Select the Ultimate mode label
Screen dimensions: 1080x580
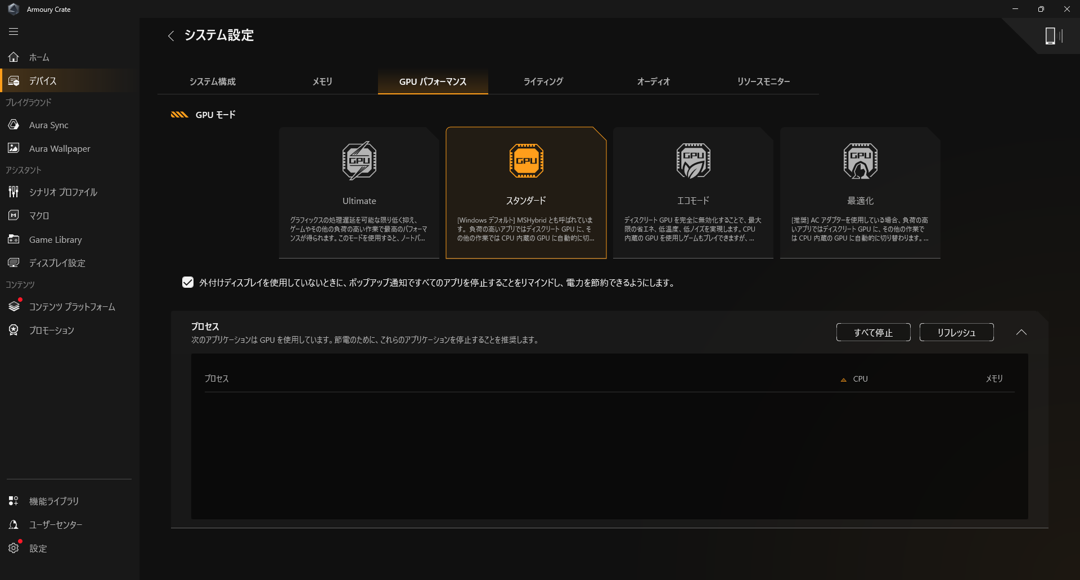[359, 201]
